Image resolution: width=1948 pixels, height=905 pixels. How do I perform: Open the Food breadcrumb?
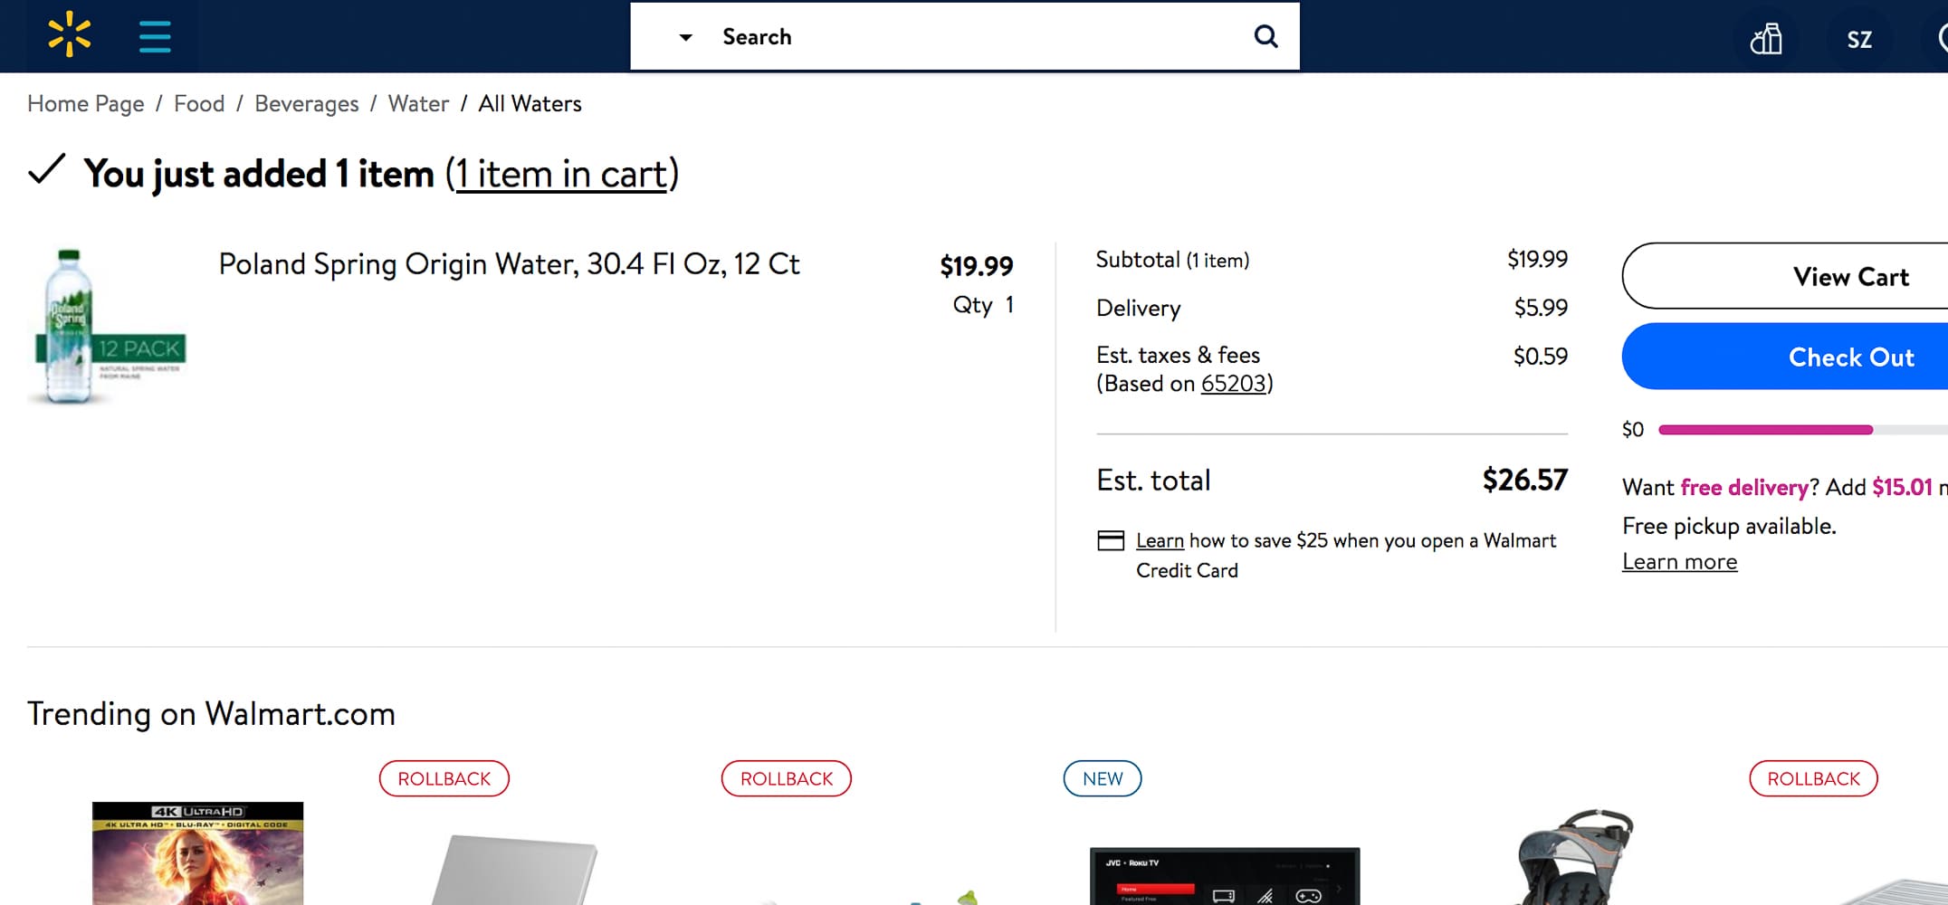(199, 104)
